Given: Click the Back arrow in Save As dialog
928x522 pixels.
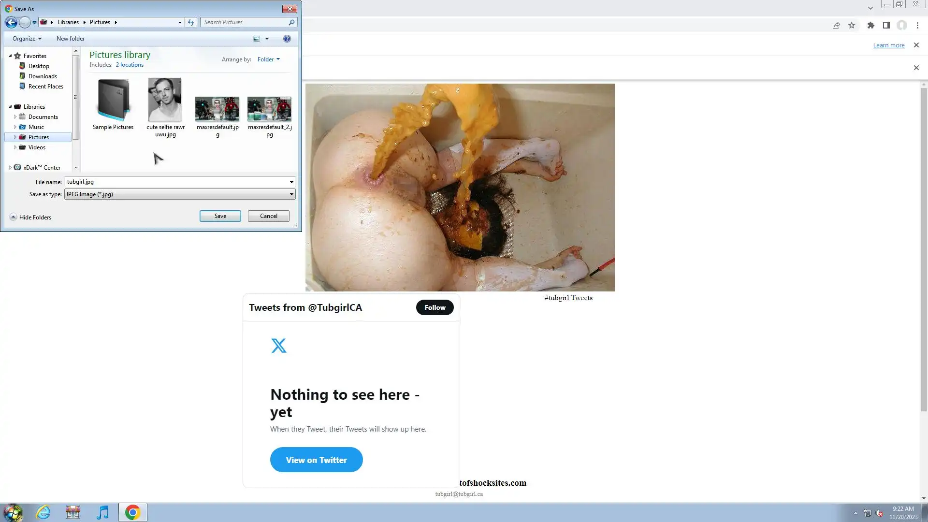Looking at the screenshot, I should pyautogui.click(x=11, y=22).
